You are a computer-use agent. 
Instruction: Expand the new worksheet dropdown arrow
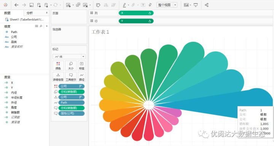pos(73,5)
